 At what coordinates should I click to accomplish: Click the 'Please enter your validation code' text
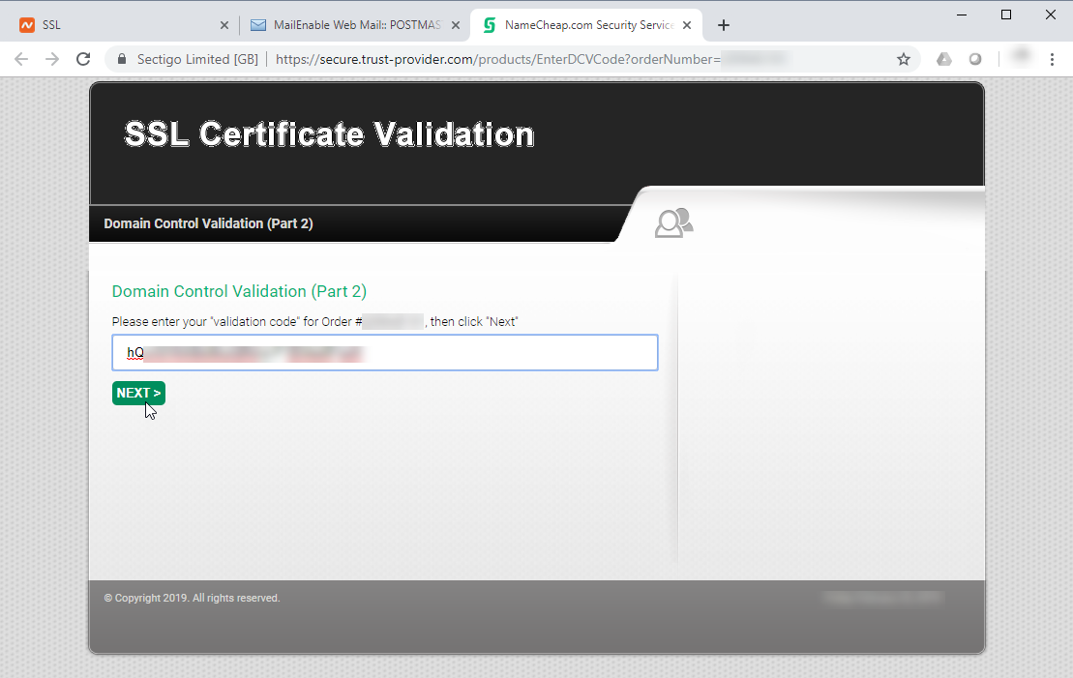[314, 321]
